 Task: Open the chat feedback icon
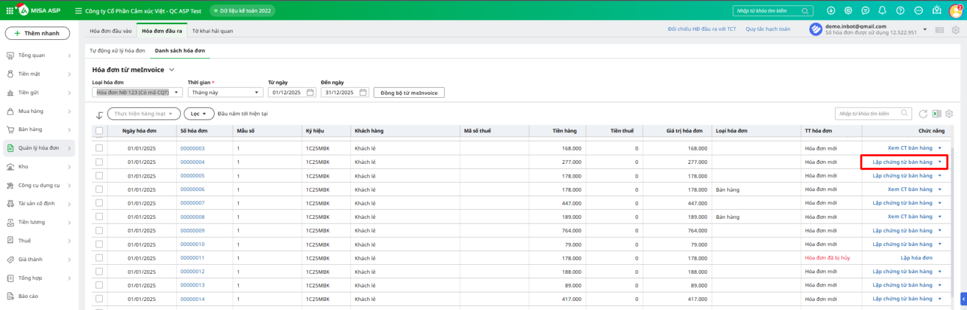[865, 11]
